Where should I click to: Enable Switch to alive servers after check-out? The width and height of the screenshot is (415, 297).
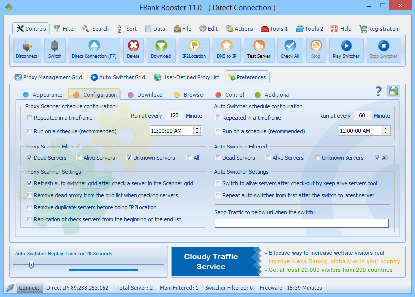click(218, 183)
